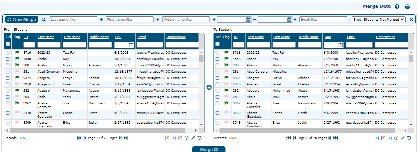Check the select-all box in From Student header

[8, 44]
